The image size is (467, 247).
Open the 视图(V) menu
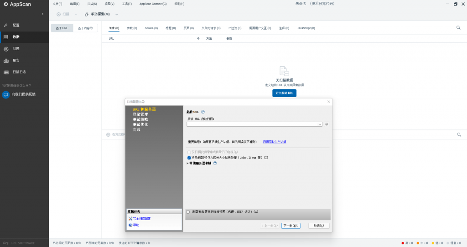click(x=109, y=4)
